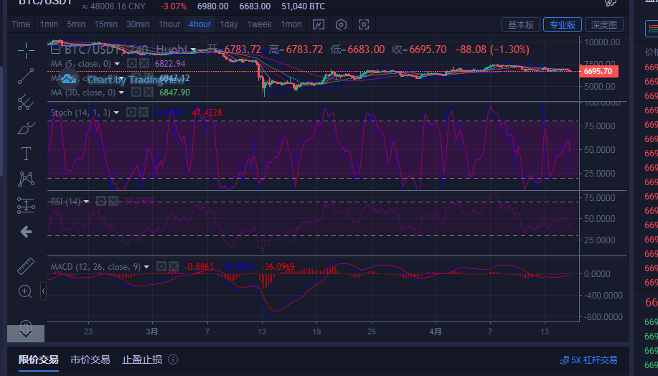Select the zoom in magnifier tool
658x376 pixels.
pos(25,291)
